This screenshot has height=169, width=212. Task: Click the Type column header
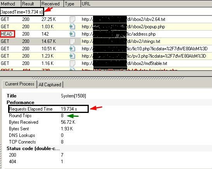coord(72,3)
